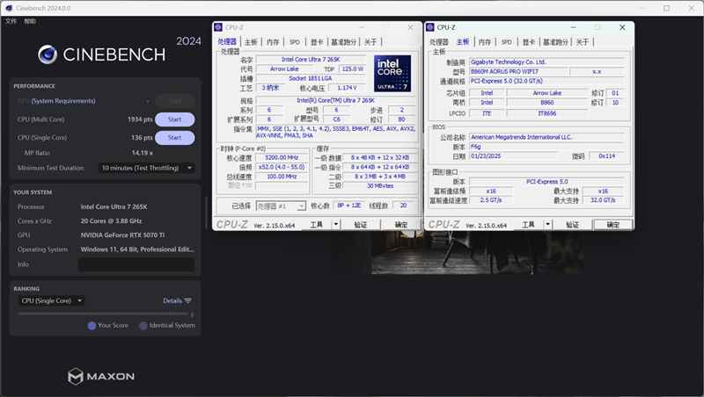
Task: Switch to 处理器 tab in left CPU-Z
Action: click(x=227, y=41)
